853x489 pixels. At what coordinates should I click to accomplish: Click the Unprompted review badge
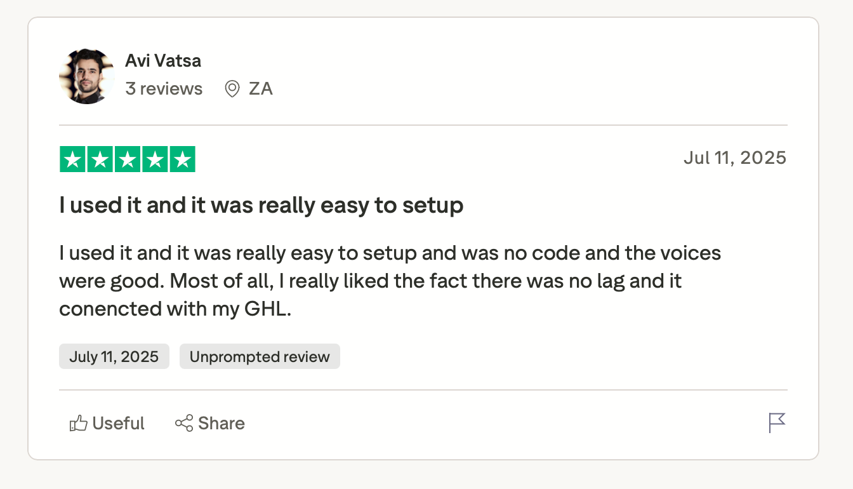point(260,357)
